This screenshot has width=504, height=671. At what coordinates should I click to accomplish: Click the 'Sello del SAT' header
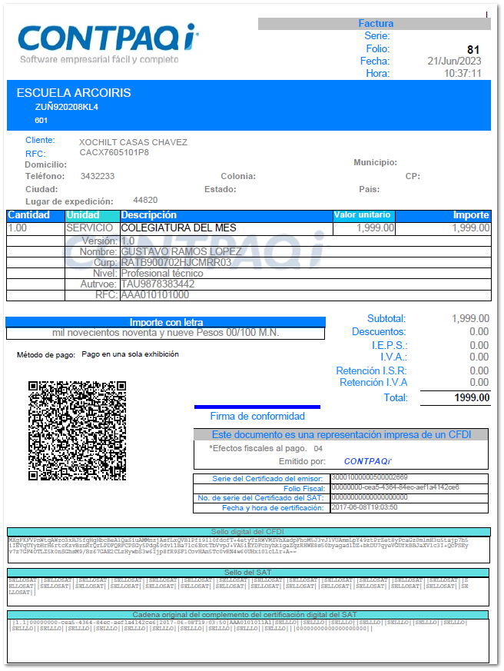pos(248,573)
